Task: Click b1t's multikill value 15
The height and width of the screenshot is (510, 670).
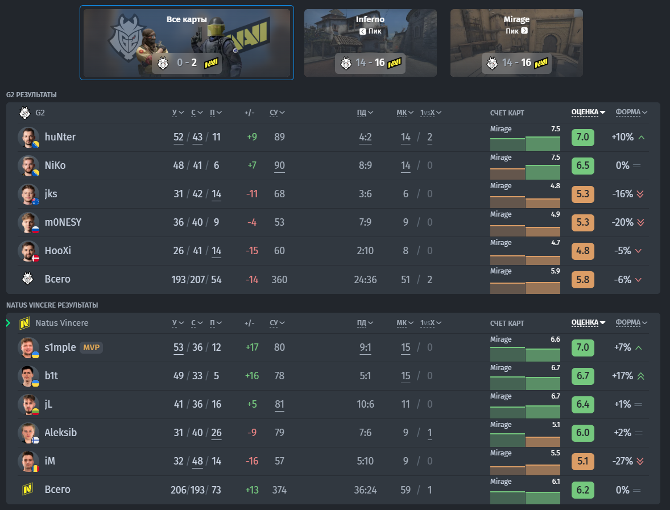Action: (x=406, y=376)
